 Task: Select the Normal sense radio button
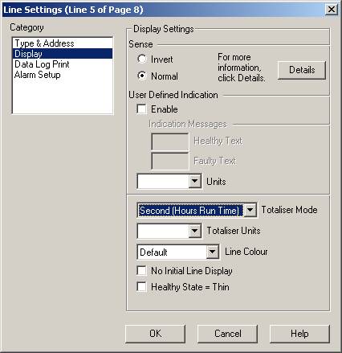click(x=142, y=76)
